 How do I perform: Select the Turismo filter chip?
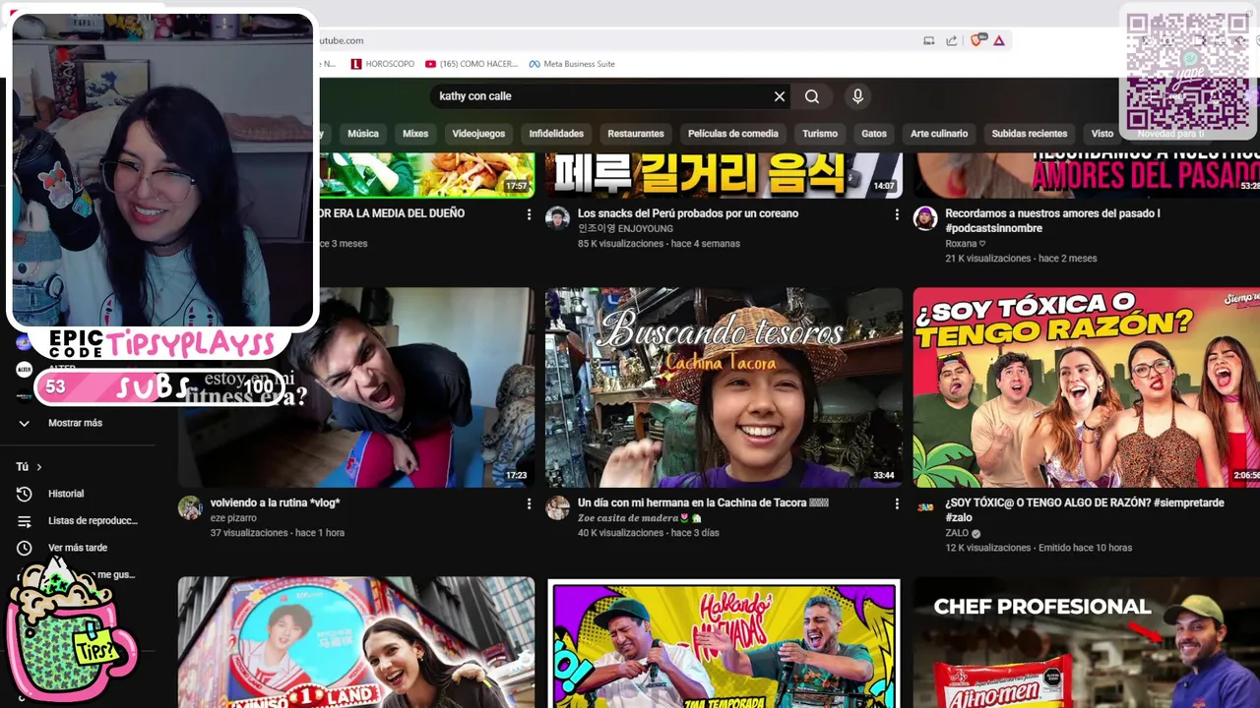tap(820, 134)
